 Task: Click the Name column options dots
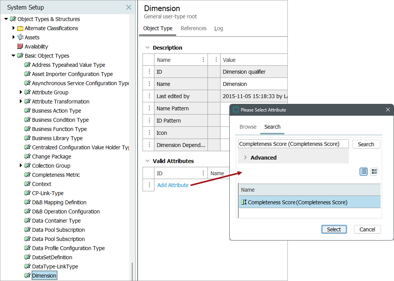(x=203, y=60)
